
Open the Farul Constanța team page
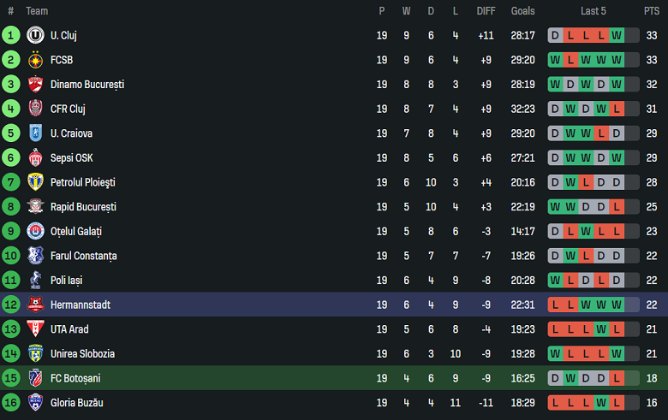(x=84, y=256)
